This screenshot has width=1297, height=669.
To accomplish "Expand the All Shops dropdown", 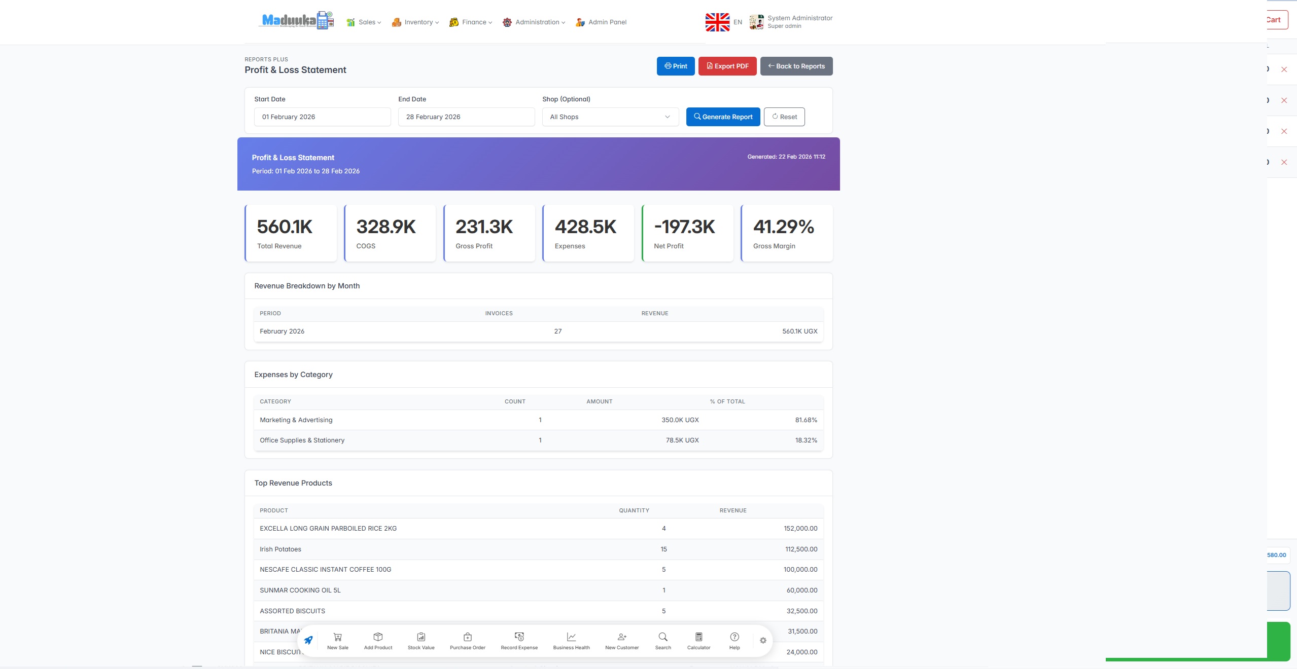I will (610, 117).
